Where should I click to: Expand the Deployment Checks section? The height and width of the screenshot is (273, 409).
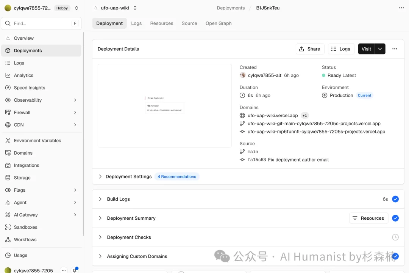click(x=100, y=237)
